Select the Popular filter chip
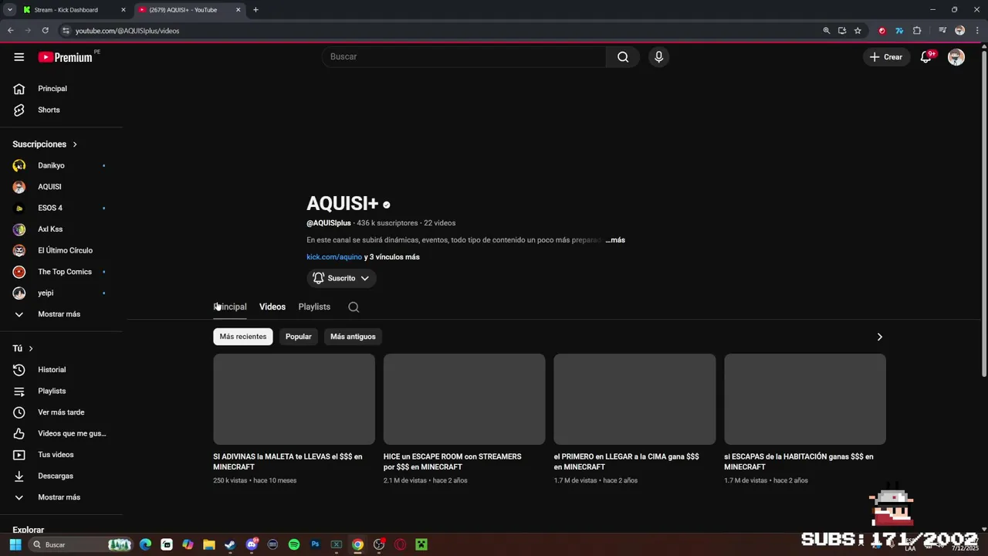988x556 pixels. [299, 337]
